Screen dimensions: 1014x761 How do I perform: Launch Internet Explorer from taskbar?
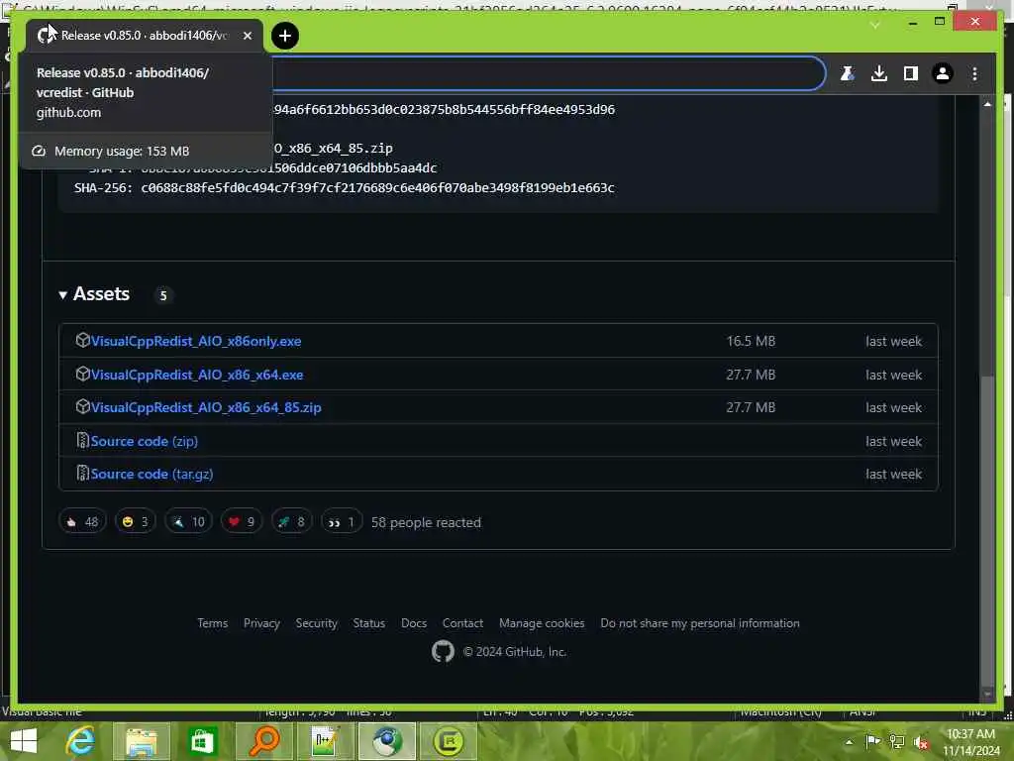[x=80, y=741]
